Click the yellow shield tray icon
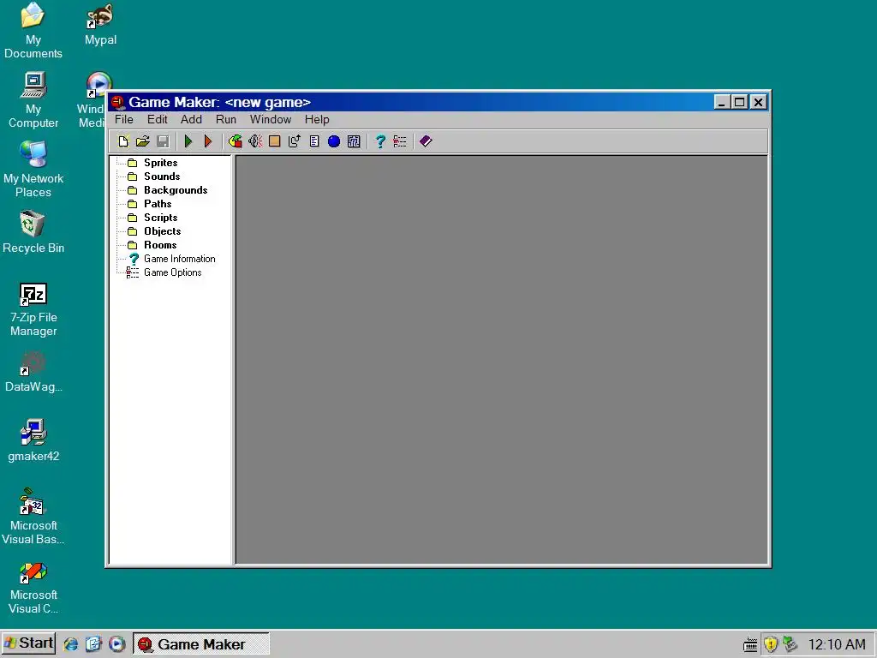The width and height of the screenshot is (877, 658). (x=770, y=644)
